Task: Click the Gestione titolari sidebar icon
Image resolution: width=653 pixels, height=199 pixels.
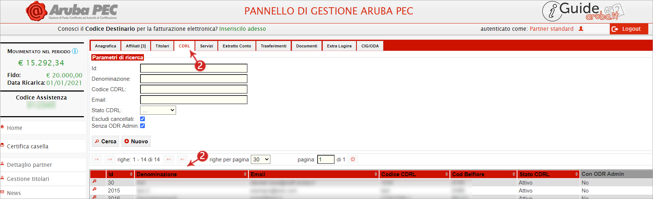Action: pos(2,178)
